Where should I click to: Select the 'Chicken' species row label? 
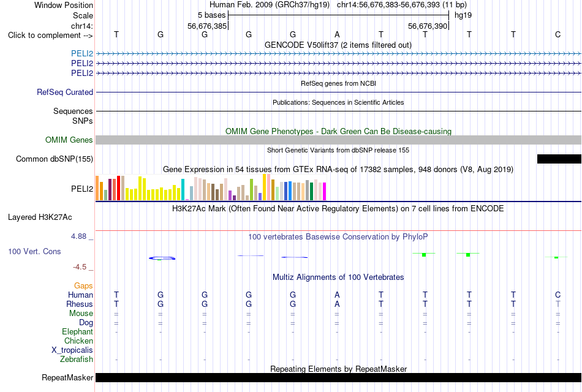[78, 341]
